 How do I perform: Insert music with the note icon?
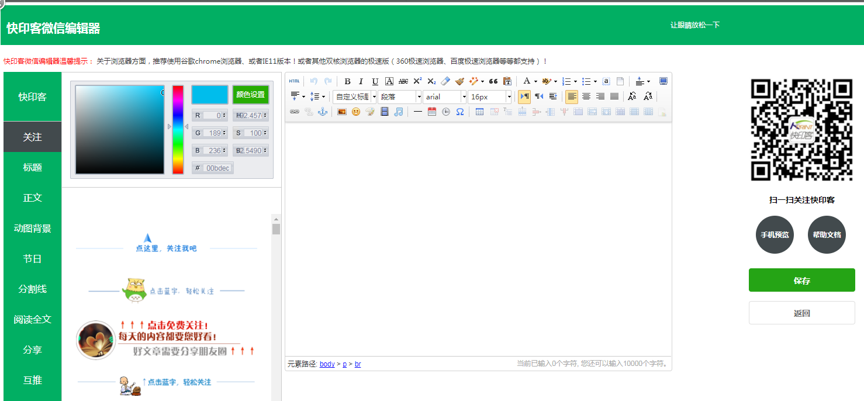point(399,112)
